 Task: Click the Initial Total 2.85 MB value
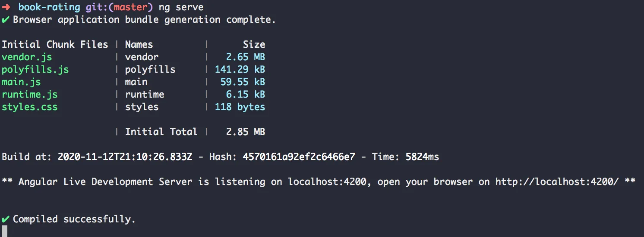click(245, 132)
